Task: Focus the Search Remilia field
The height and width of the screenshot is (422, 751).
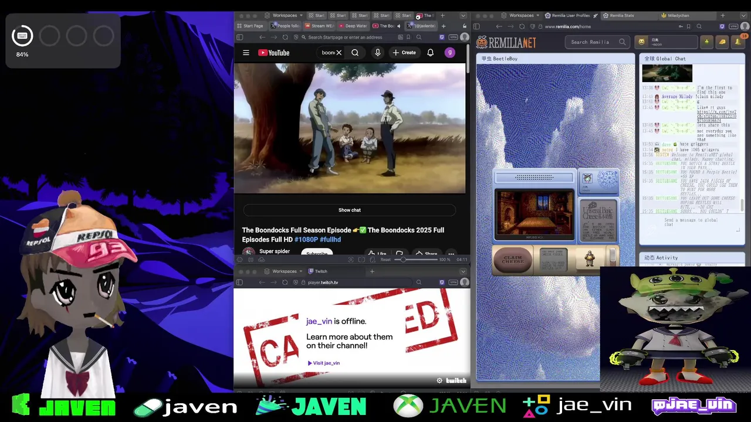Action: coord(597,42)
